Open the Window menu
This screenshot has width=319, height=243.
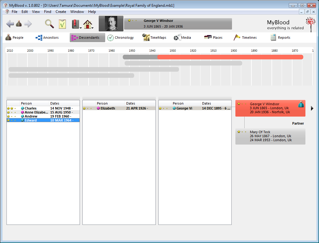pos(77,12)
